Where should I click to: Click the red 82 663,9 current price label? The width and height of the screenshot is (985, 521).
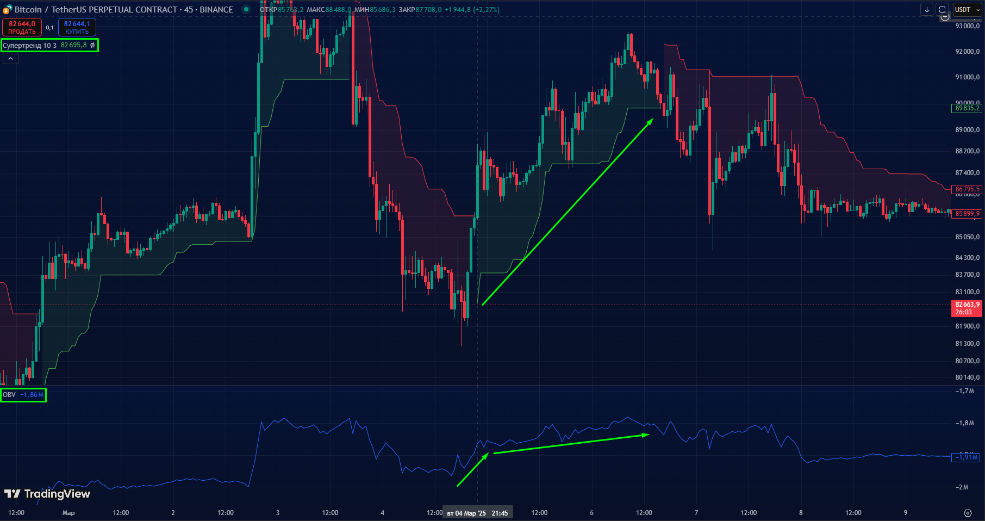click(x=967, y=308)
